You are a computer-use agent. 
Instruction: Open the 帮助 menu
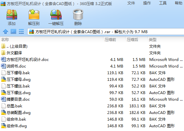(x=179, y=3)
